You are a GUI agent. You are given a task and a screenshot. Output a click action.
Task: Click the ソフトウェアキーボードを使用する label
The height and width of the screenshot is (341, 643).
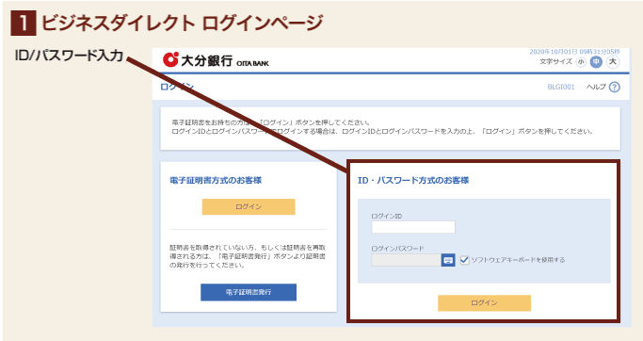coord(518,260)
